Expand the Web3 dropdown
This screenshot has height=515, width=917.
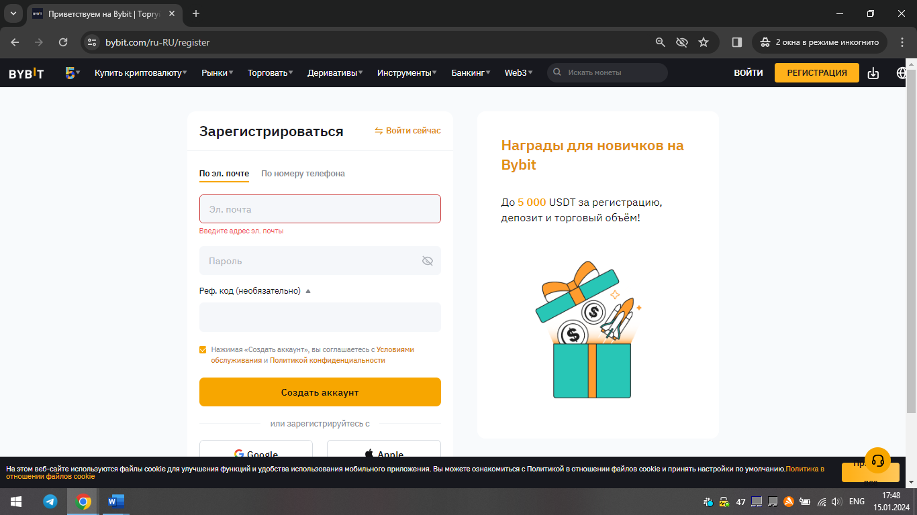point(519,73)
